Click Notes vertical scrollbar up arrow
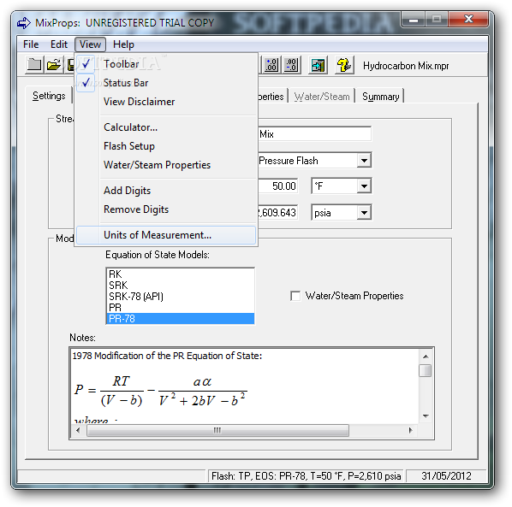The image size is (512, 507). pos(426,357)
